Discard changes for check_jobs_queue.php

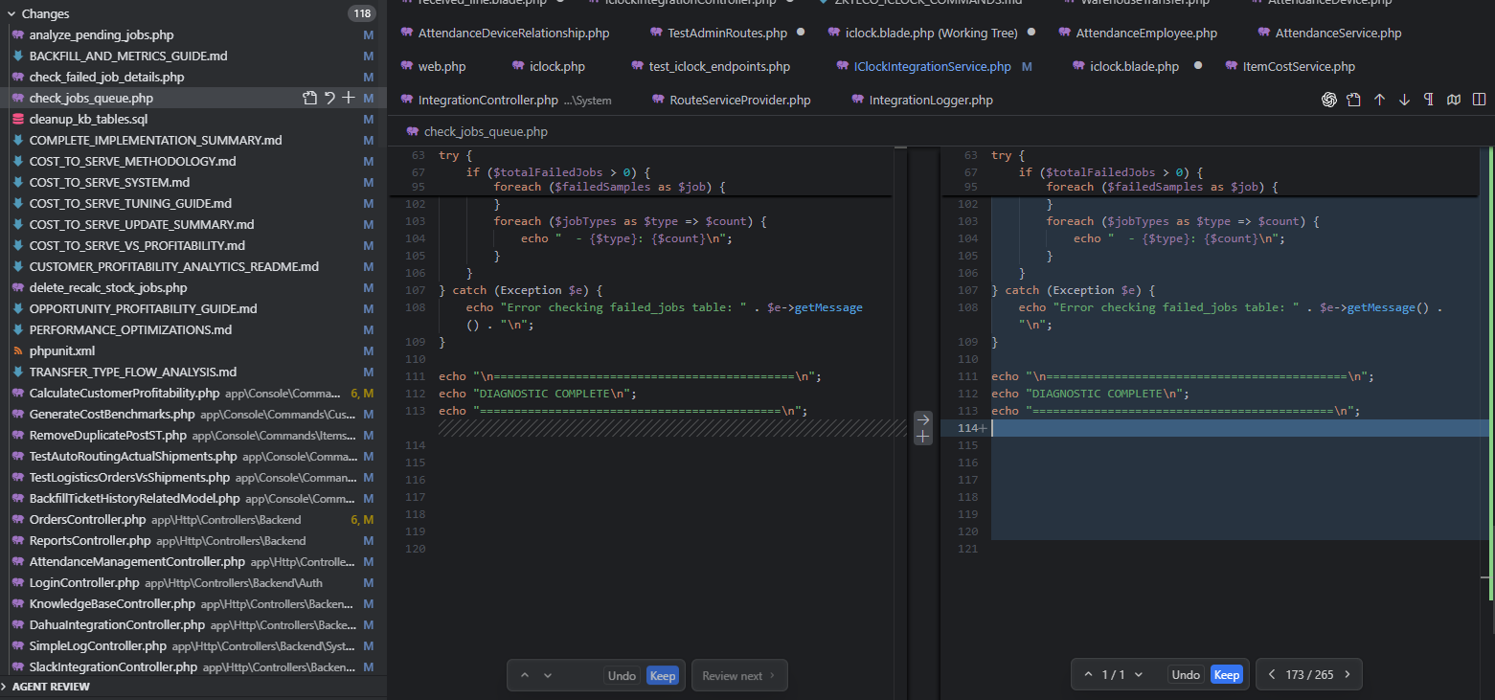329,98
